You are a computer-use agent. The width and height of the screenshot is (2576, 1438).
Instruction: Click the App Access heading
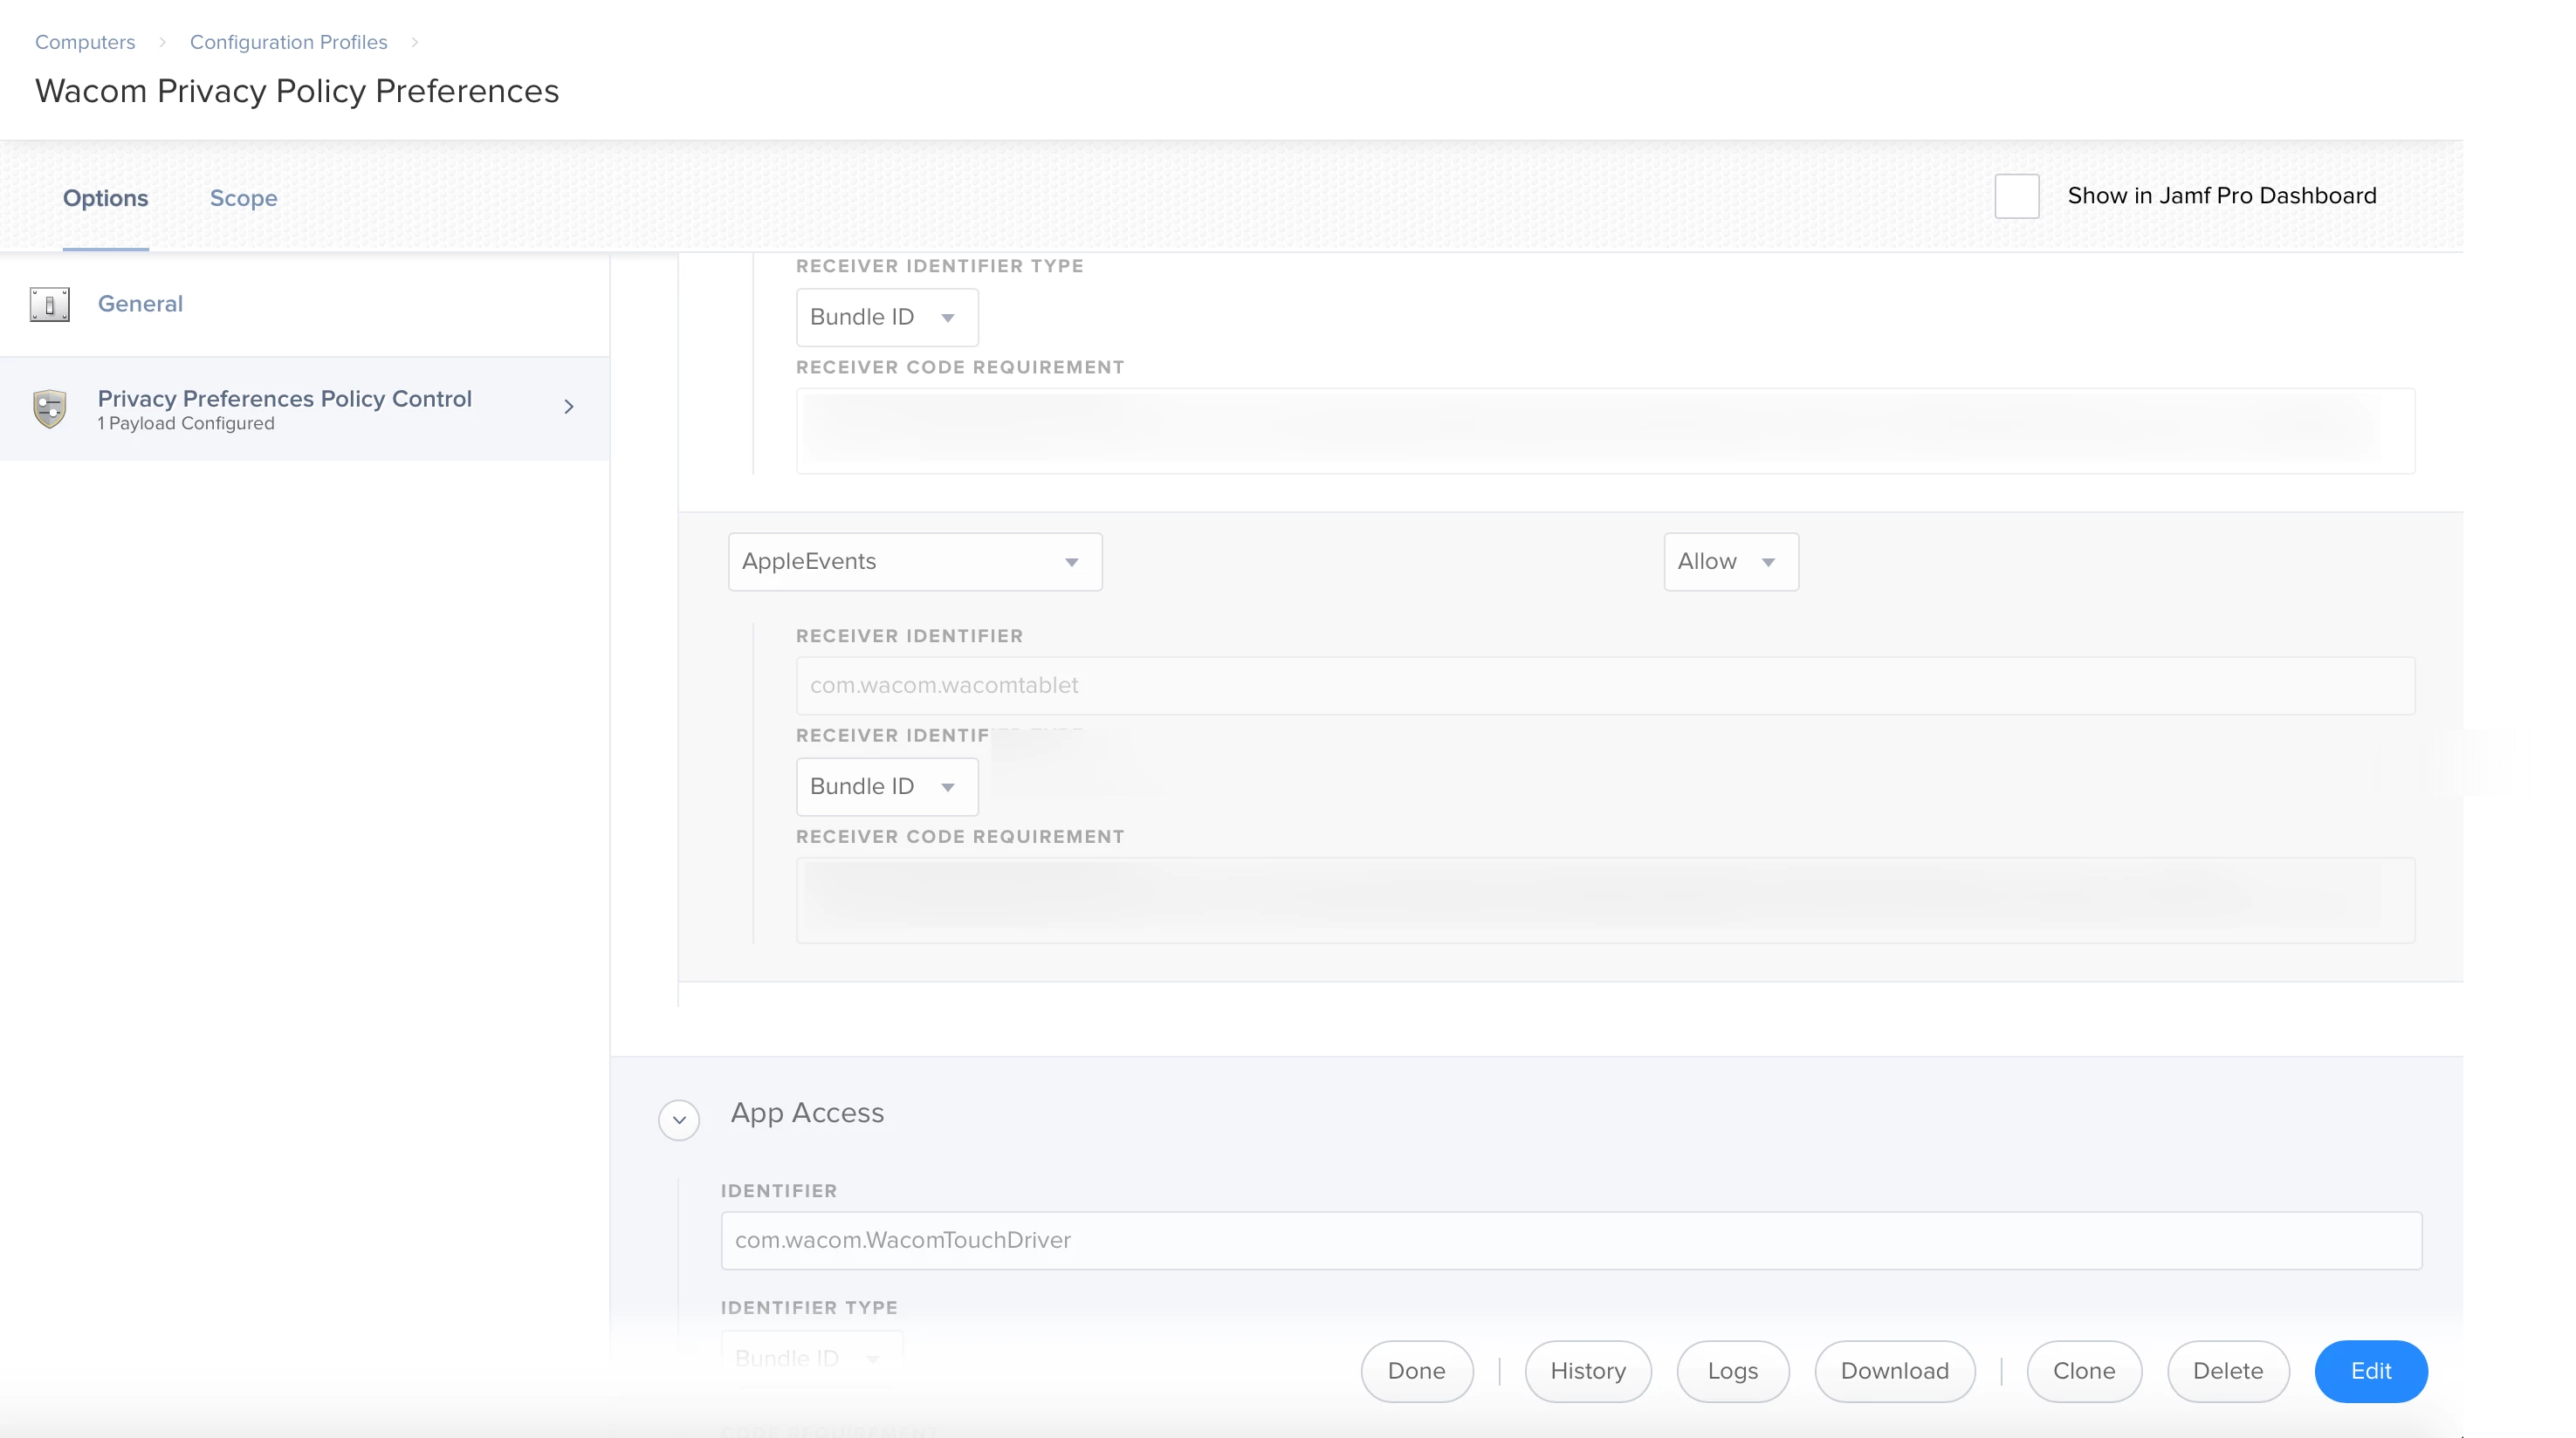(x=807, y=1113)
